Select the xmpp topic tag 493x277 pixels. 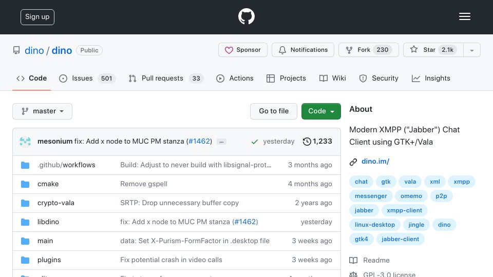[462, 182]
